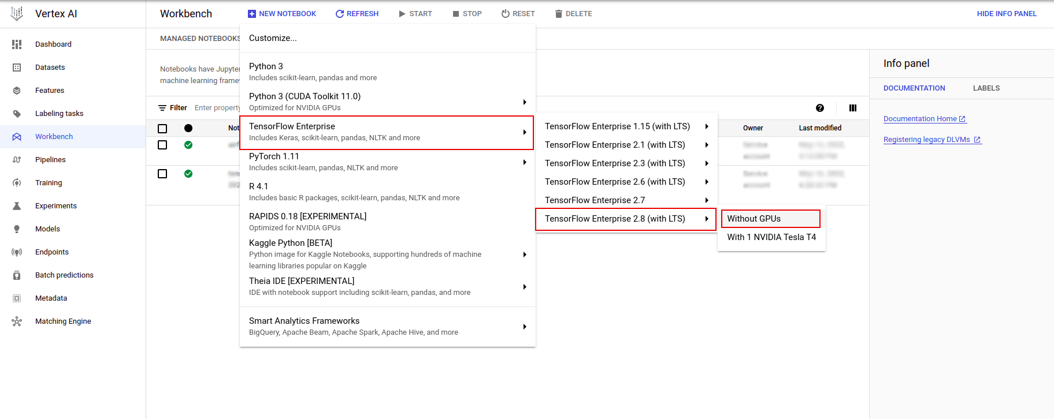Expand Python 3 (CUDA Toolkit 11.0) submenu
The height and width of the screenshot is (419, 1054).
387,102
